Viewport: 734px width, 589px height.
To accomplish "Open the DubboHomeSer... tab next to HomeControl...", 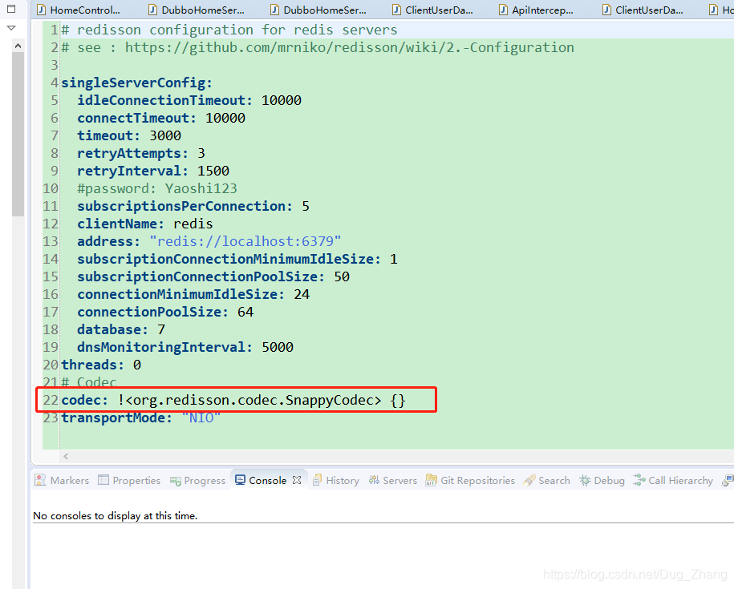I will click(x=197, y=10).
